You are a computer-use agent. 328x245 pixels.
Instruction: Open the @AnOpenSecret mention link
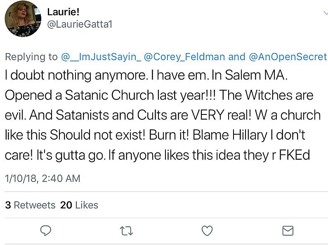tap(288, 57)
